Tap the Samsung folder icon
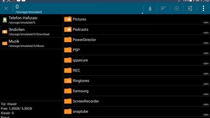The image size is (210, 118). tap(68, 91)
